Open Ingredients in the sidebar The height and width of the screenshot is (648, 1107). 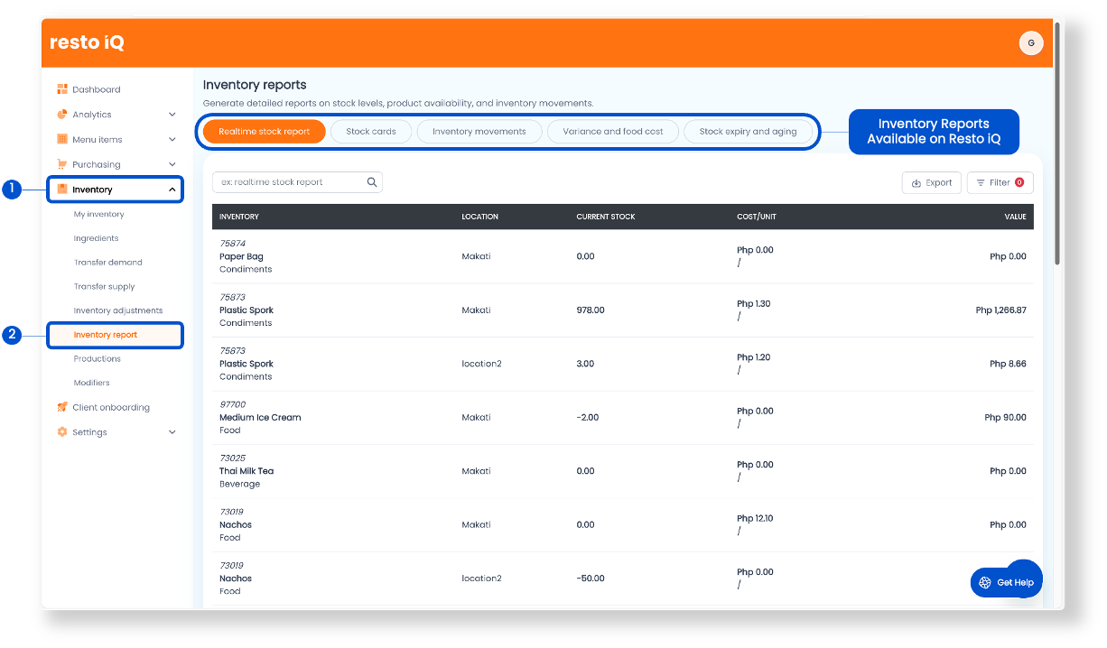(x=97, y=238)
